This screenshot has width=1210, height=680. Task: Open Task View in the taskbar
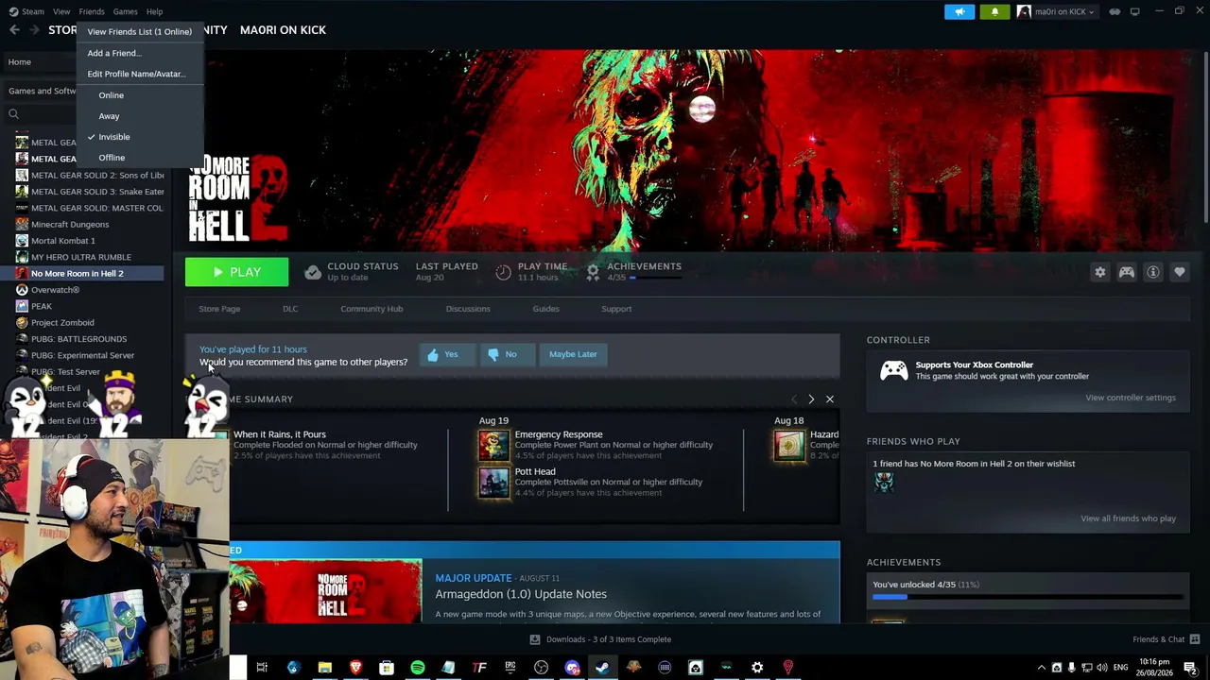(262, 668)
